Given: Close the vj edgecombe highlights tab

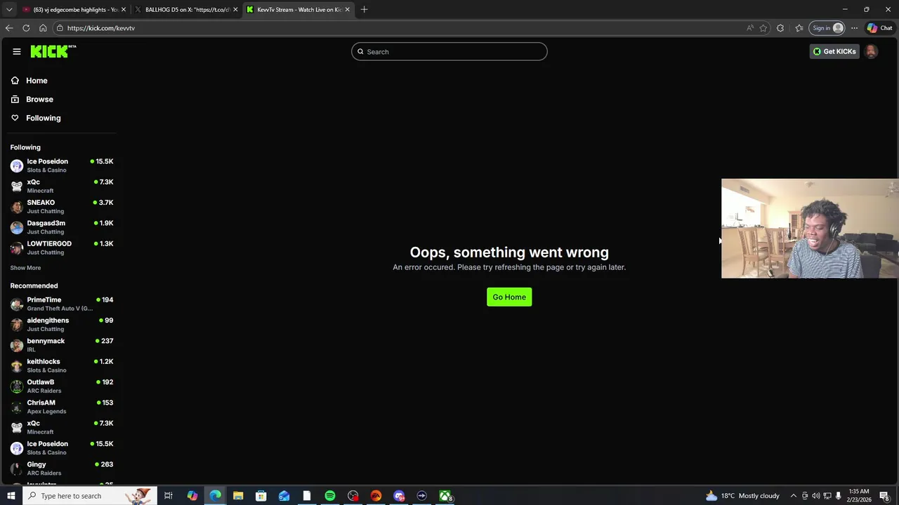Looking at the screenshot, I should pyautogui.click(x=124, y=10).
